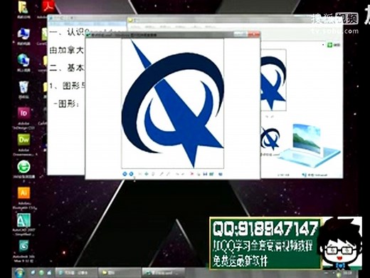Open the Network globe desktop icon
Screen dimensions: 370x278
click(23, 63)
